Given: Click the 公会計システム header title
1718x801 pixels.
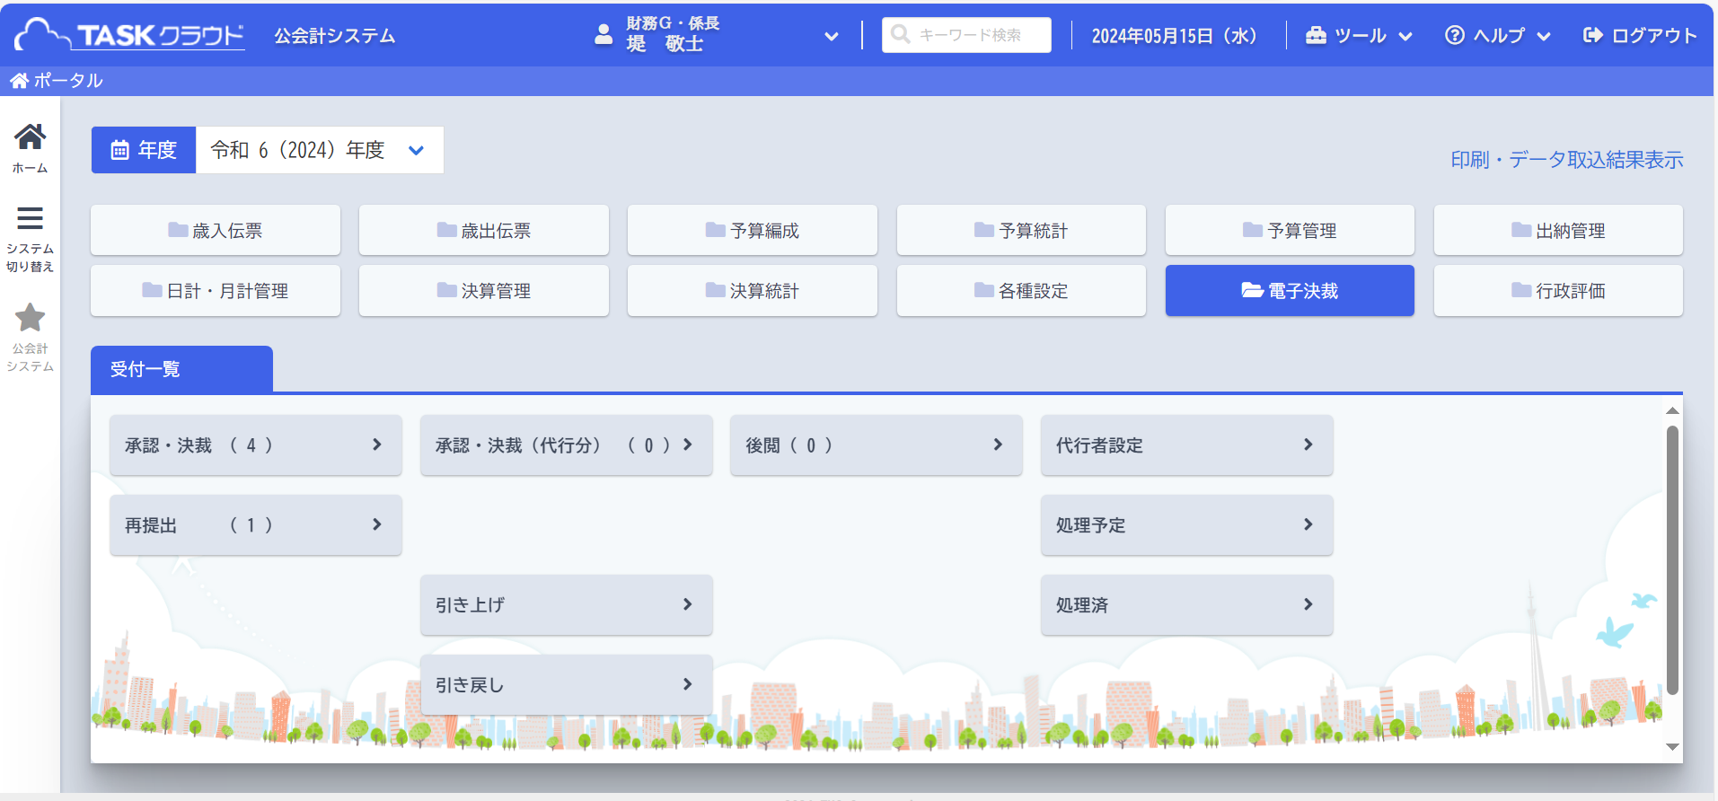Looking at the screenshot, I should pyautogui.click(x=335, y=36).
